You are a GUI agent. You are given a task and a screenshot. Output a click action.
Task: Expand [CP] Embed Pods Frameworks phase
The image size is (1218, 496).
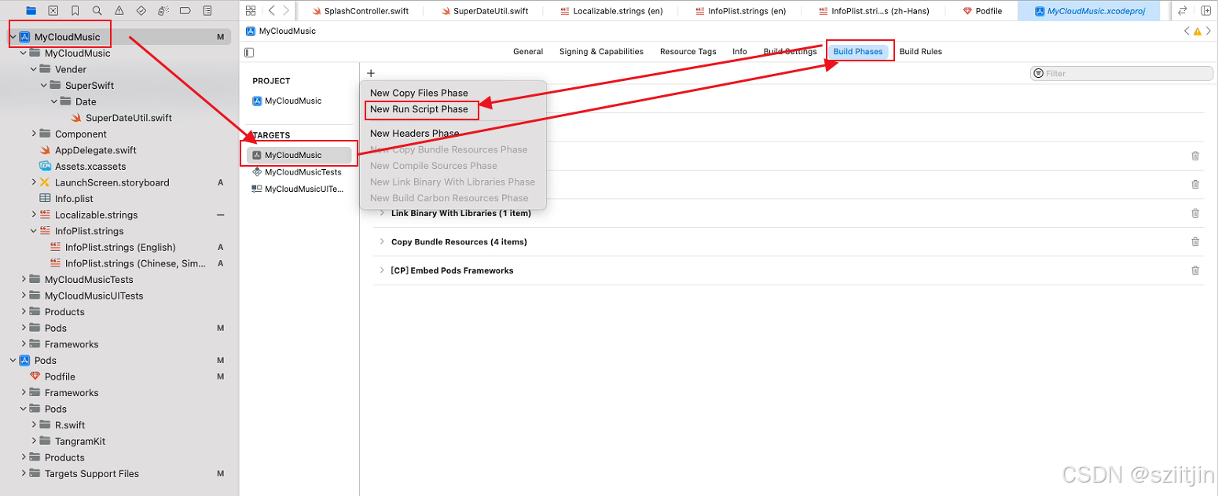382,270
